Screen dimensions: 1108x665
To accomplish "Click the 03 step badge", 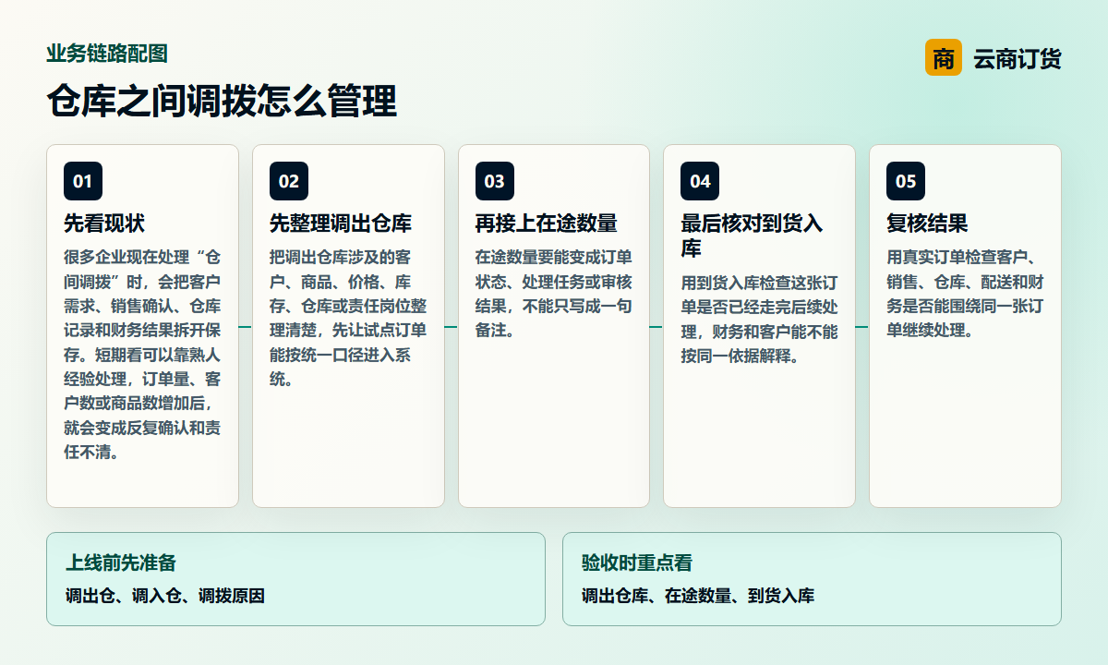I will pos(495,181).
